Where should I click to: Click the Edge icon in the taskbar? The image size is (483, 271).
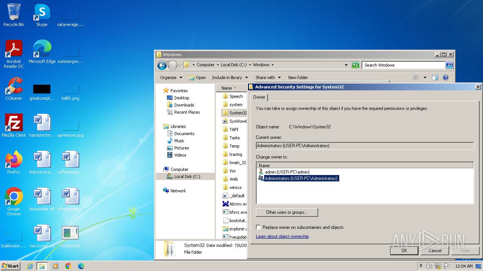81,266
